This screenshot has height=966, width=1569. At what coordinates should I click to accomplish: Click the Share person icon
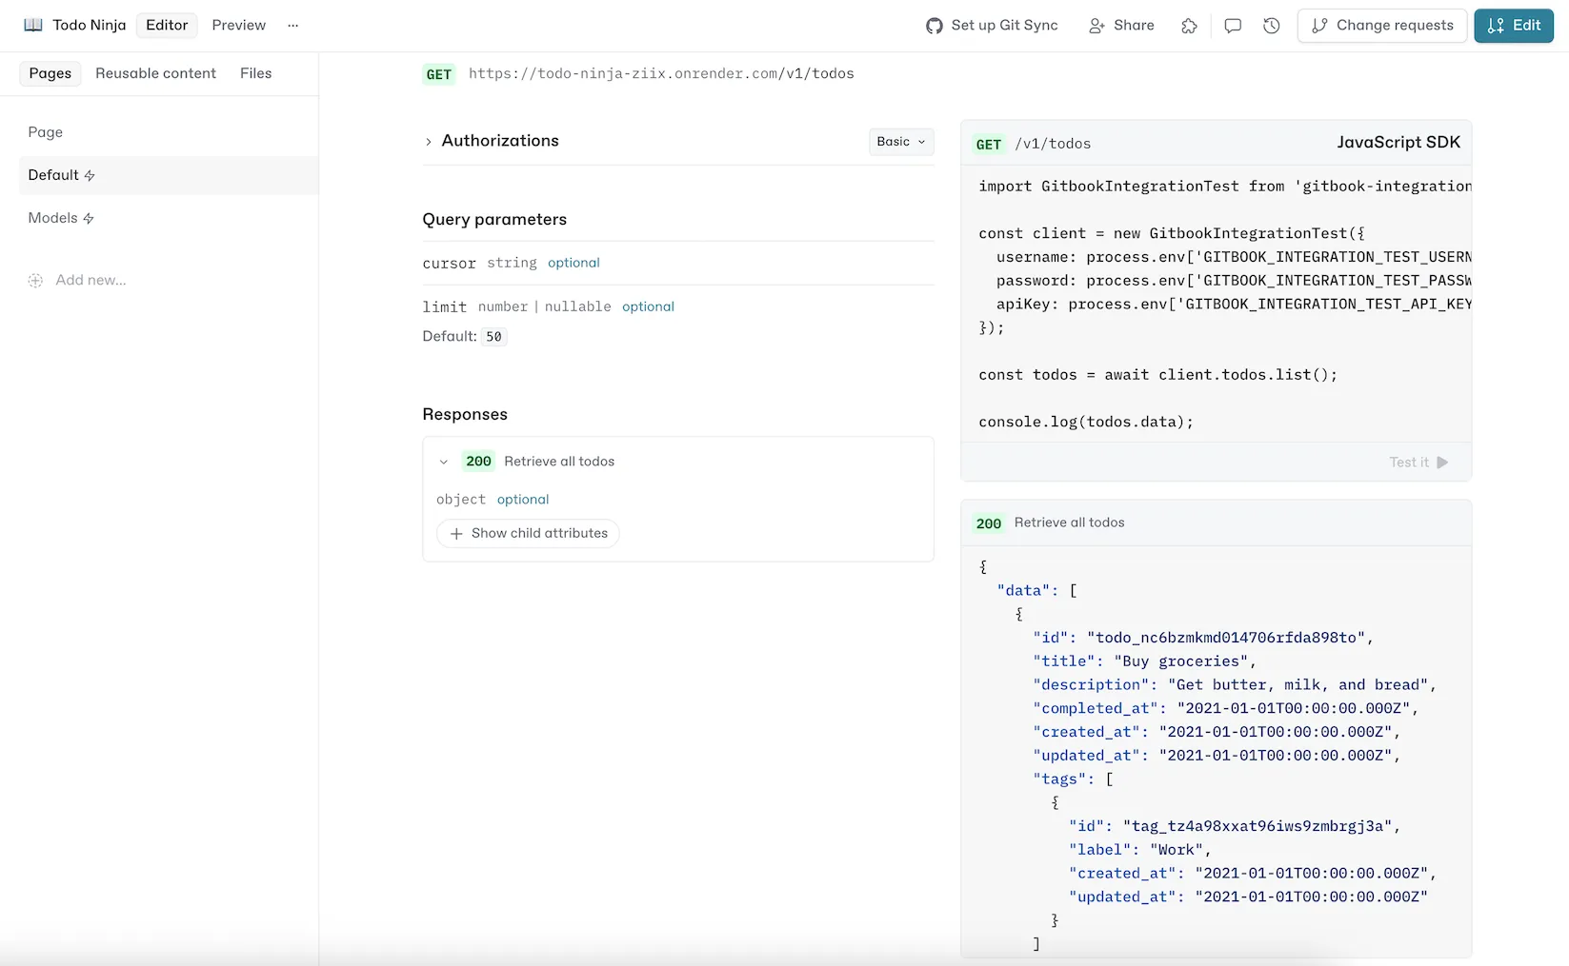click(x=1096, y=26)
